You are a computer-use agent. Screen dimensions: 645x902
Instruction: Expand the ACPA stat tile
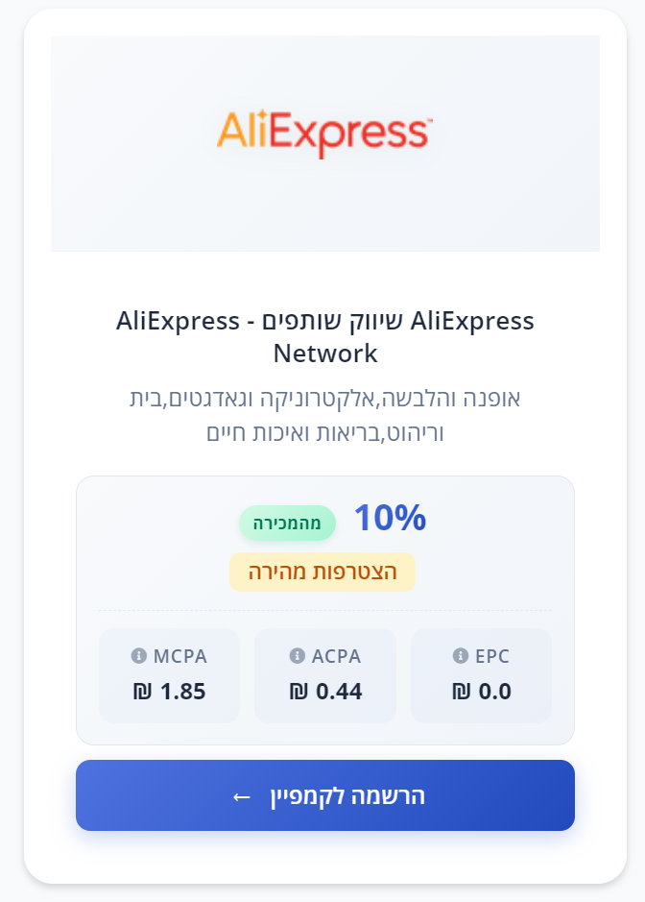coord(325,674)
